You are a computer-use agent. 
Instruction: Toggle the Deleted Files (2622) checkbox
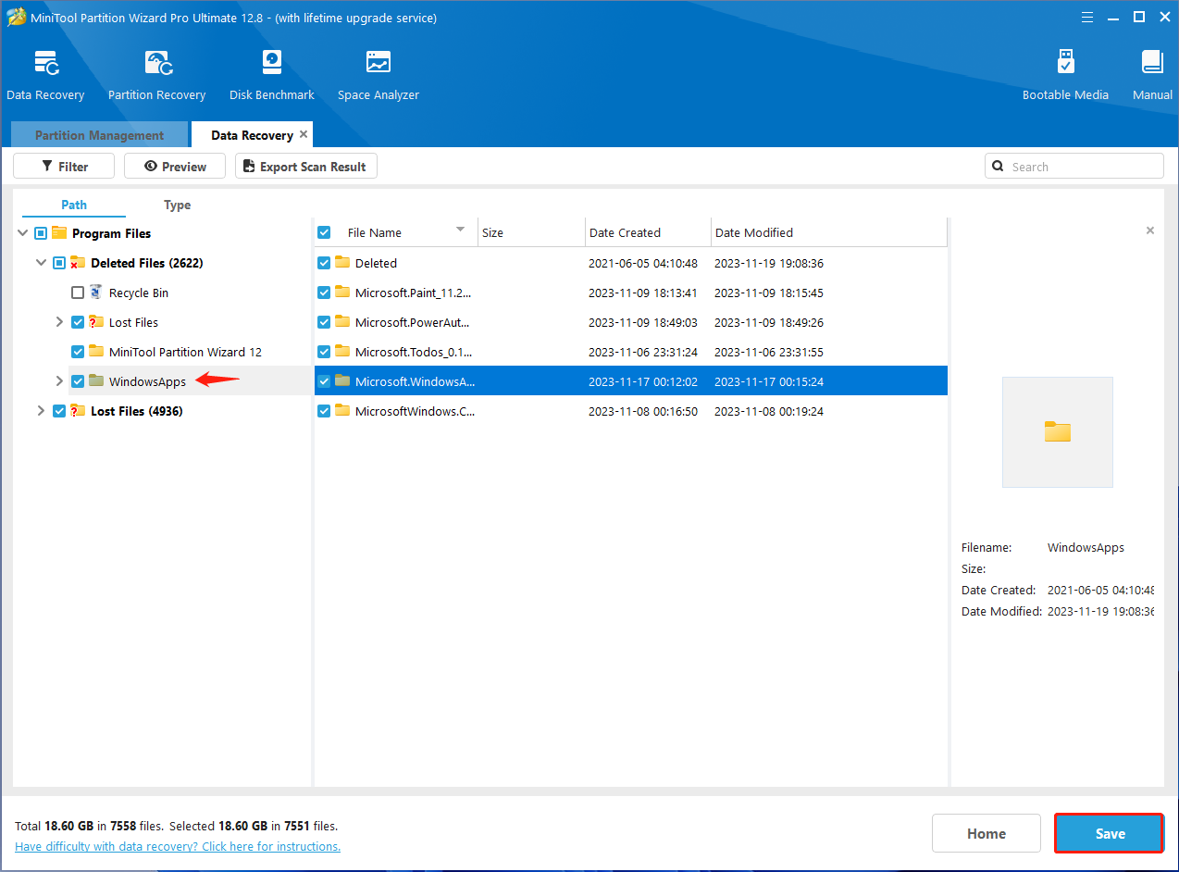(x=59, y=263)
